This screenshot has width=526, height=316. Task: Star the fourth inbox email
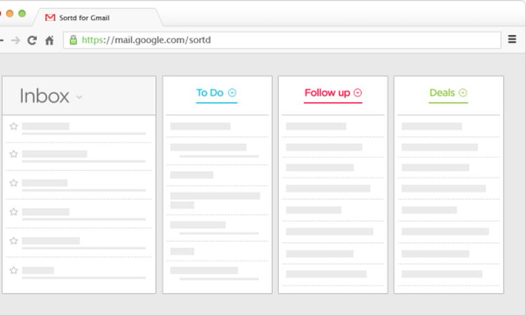(13, 211)
